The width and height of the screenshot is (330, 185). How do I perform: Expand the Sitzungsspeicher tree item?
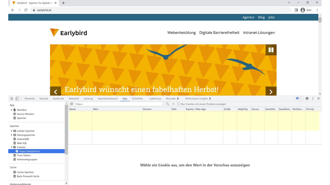[x=11, y=135]
